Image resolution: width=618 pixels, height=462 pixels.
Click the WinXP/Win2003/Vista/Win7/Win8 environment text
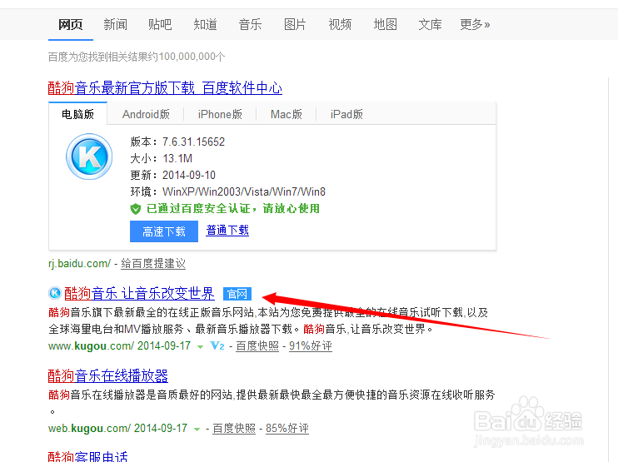244,191
